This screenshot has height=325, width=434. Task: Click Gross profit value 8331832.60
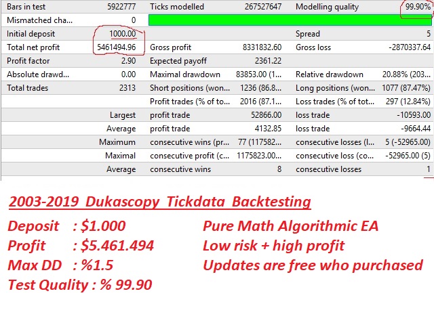pyautogui.click(x=262, y=47)
